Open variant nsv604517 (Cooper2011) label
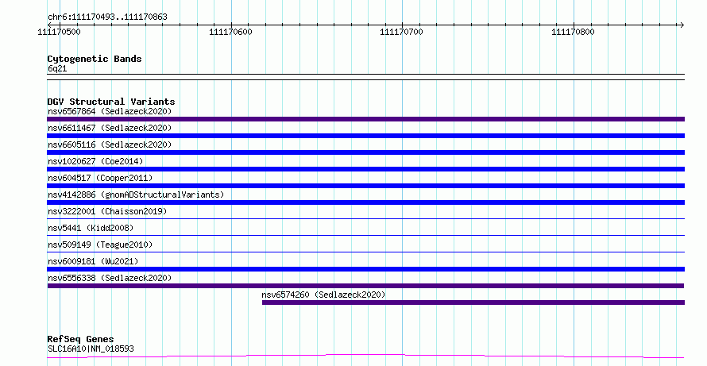The image size is (707, 366). (x=100, y=178)
